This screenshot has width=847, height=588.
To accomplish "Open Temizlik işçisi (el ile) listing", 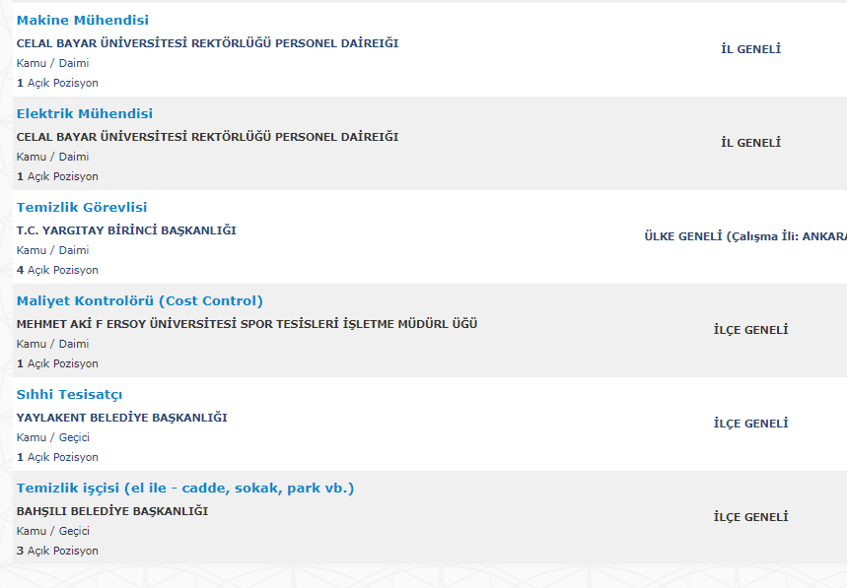I will (185, 489).
